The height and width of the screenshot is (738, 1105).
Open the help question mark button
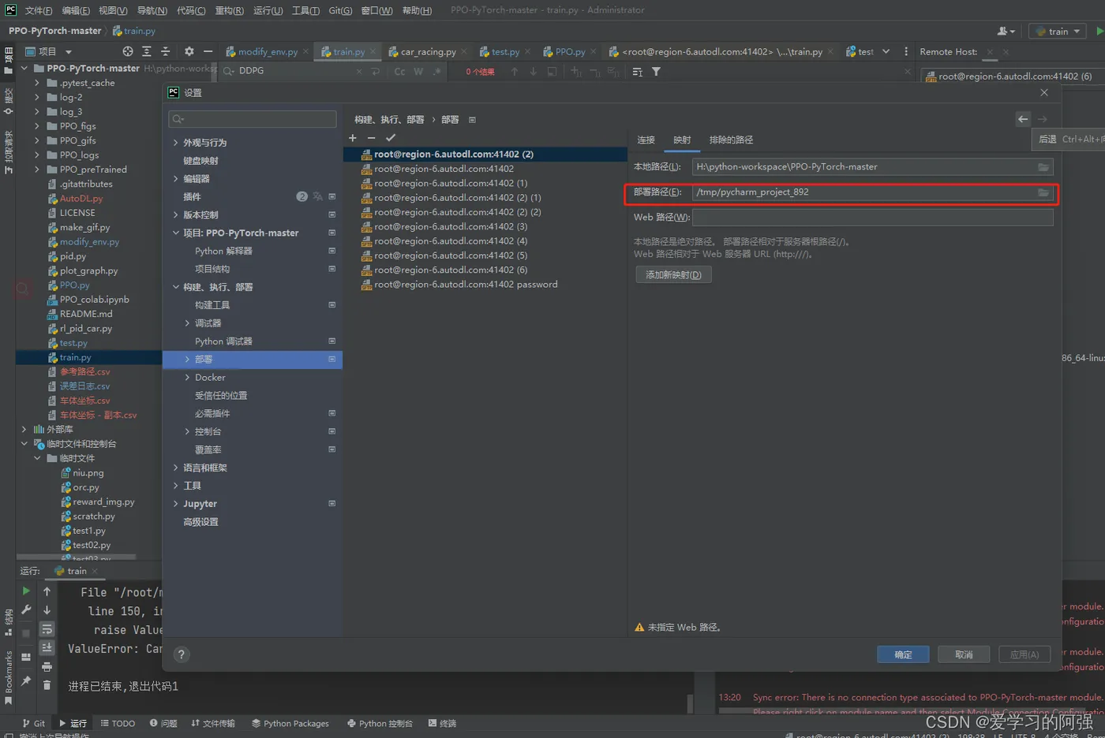182,654
